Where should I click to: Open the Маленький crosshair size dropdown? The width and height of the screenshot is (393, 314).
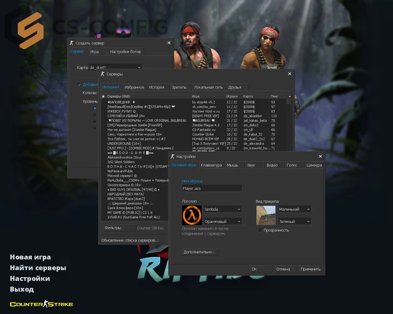(x=295, y=209)
